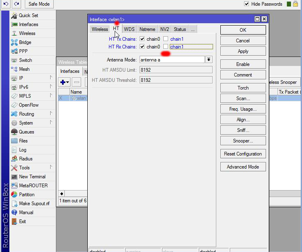Switch to Advanced Mode
This screenshot has width=302, height=252.
click(243, 167)
